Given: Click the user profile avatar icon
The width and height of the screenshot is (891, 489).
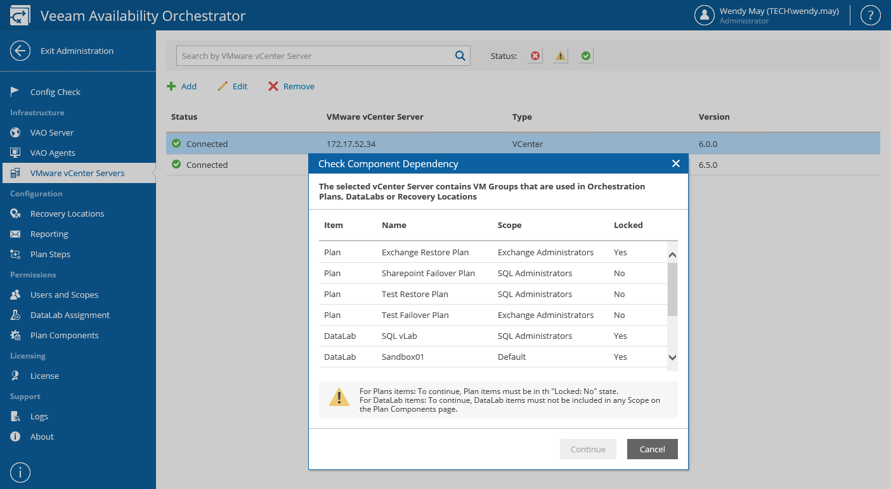Looking at the screenshot, I should [705, 15].
